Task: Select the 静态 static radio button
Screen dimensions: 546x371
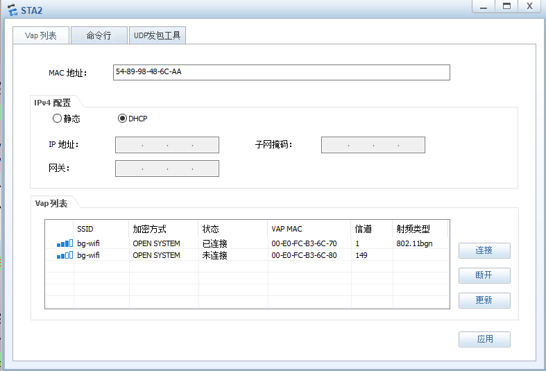Action: pyautogui.click(x=57, y=119)
